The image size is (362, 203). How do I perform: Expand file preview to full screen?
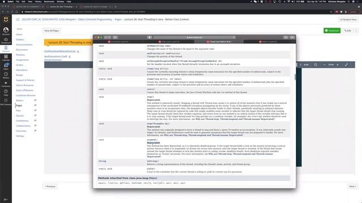coord(346,65)
